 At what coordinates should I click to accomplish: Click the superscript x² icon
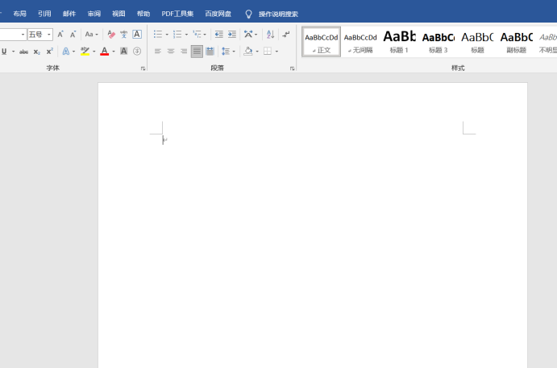(x=49, y=52)
